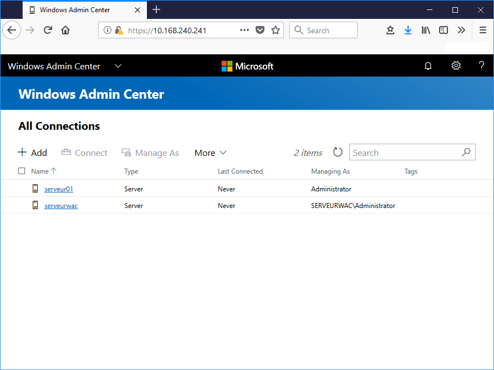Sort by the Tags column header

(411, 171)
